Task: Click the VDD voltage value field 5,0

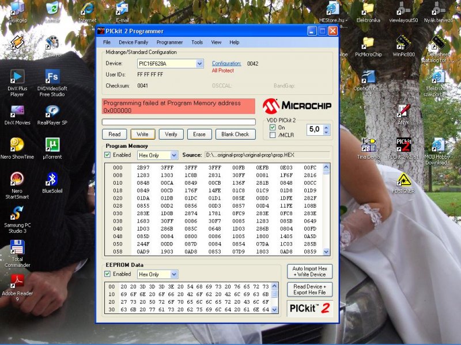Action: (x=315, y=129)
